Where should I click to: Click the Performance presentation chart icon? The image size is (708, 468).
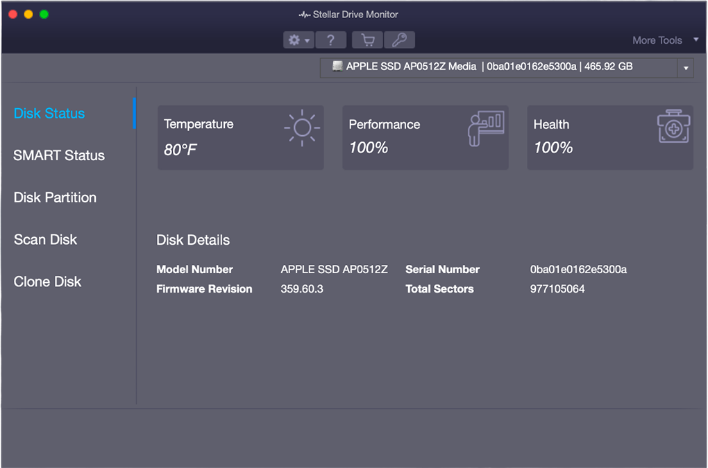click(486, 128)
